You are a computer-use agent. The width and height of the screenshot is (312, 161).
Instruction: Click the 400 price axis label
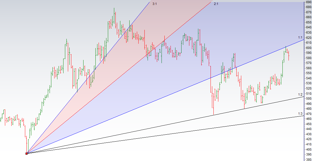pyautogui.click(x=308, y=149)
